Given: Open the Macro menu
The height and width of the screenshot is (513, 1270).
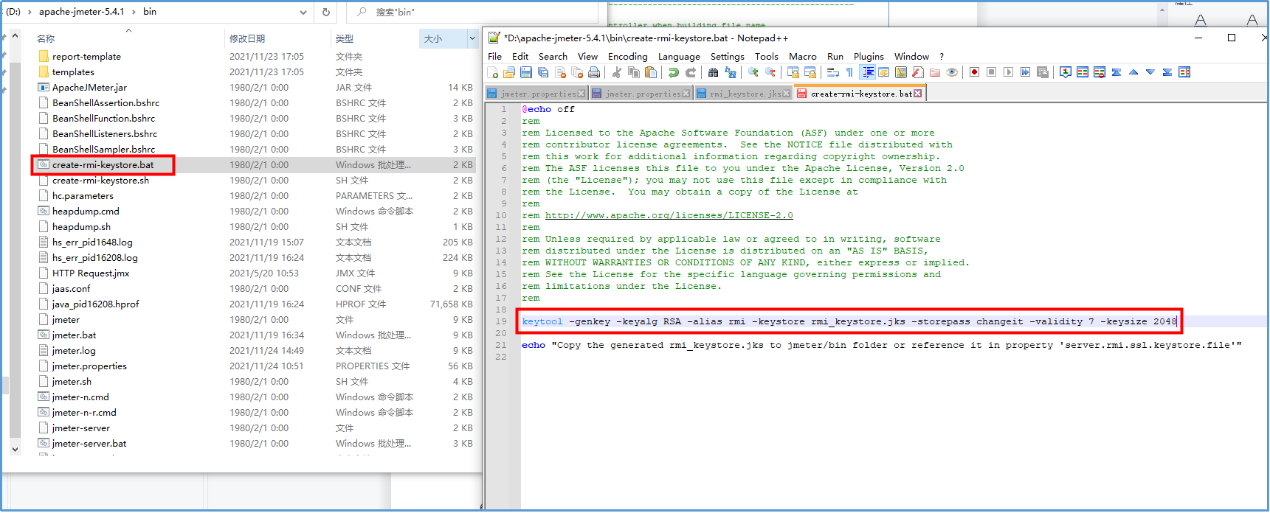Looking at the screenshot, I should (803, 57).
